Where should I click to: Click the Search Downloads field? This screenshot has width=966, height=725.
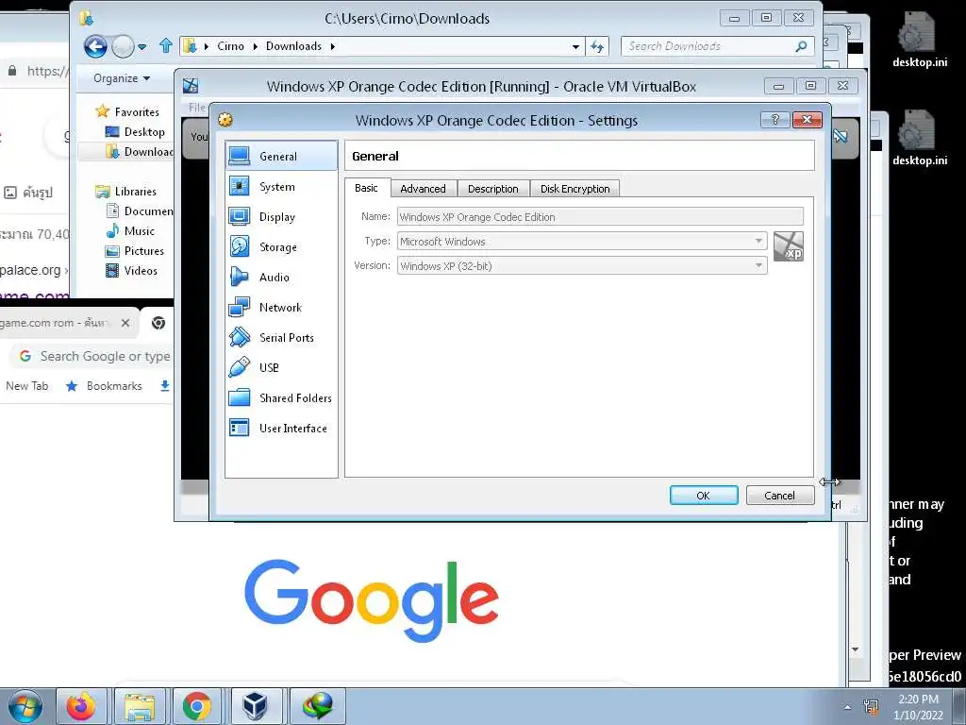pyautogui.click(x=718, y=46)
